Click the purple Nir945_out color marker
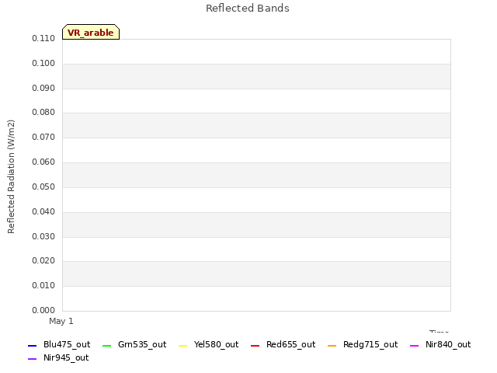Screen dimensions: 497x373 pos(33,359)
